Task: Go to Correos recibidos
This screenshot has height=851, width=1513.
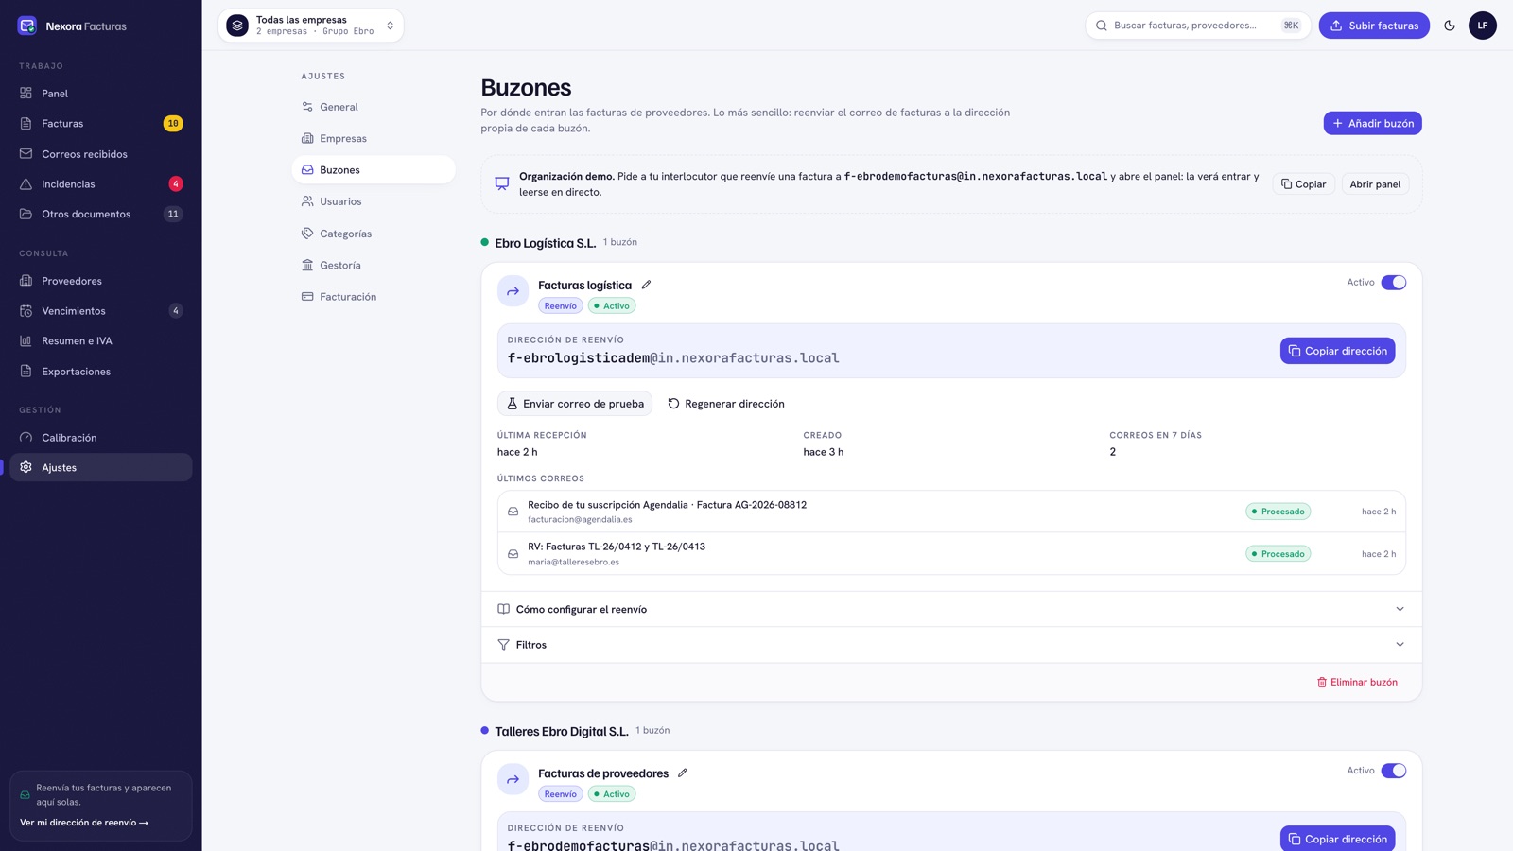Action: pos(101,153)
